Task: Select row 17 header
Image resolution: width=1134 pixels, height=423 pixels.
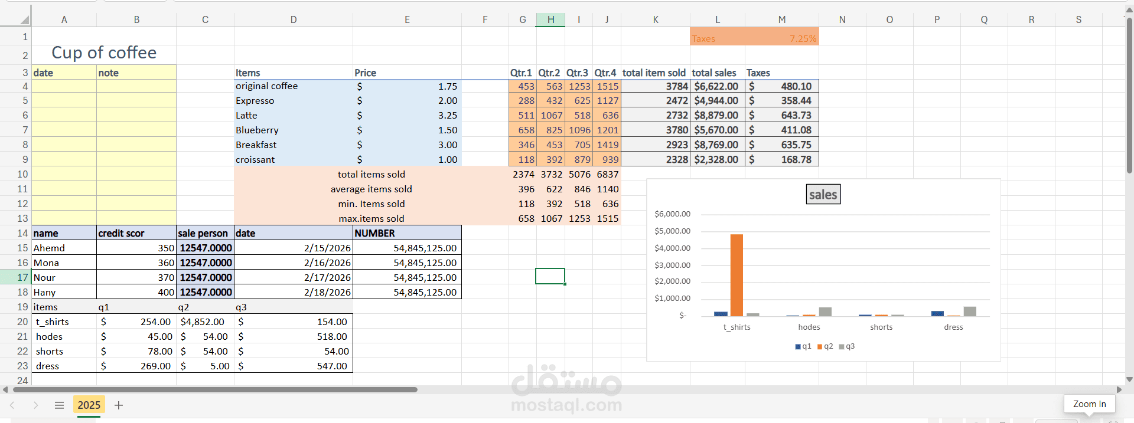Action: 16,277
